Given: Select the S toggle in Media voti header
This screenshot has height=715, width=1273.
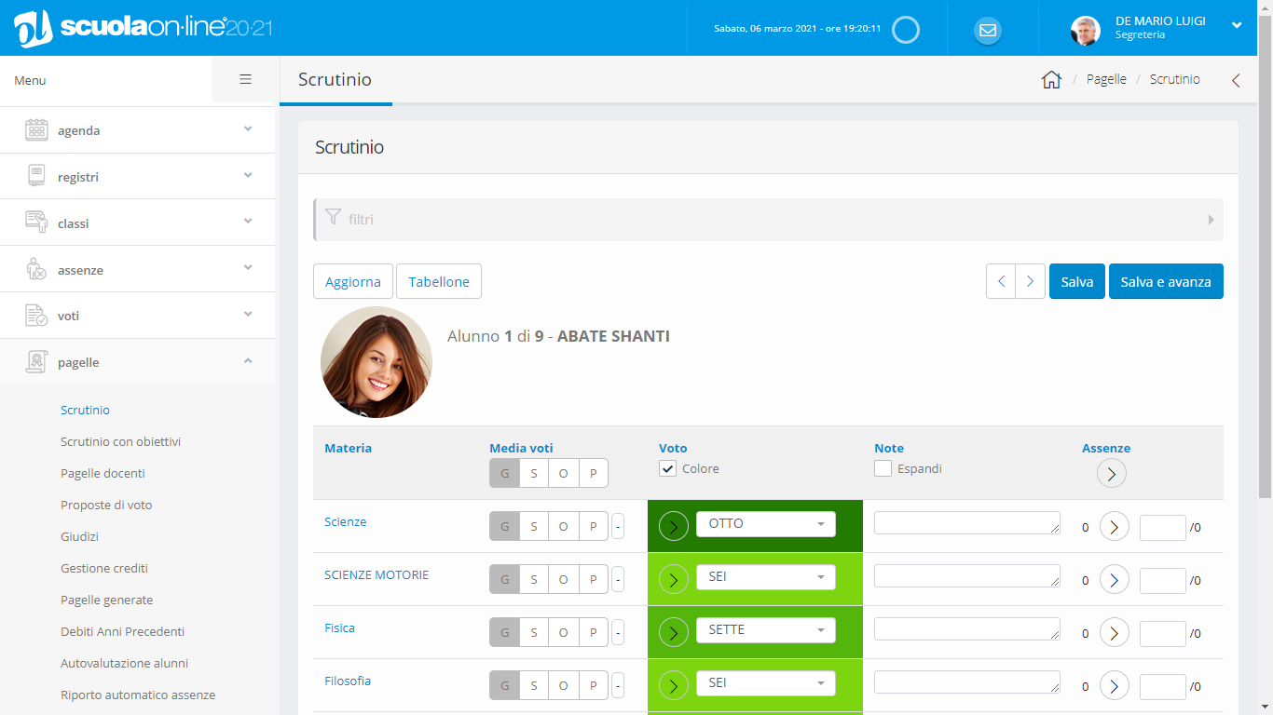Looking at the screenshot, I should 533,473.
